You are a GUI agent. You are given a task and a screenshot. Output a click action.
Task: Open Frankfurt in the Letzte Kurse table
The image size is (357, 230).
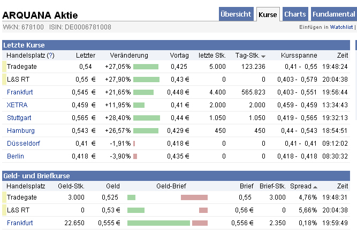20,92
